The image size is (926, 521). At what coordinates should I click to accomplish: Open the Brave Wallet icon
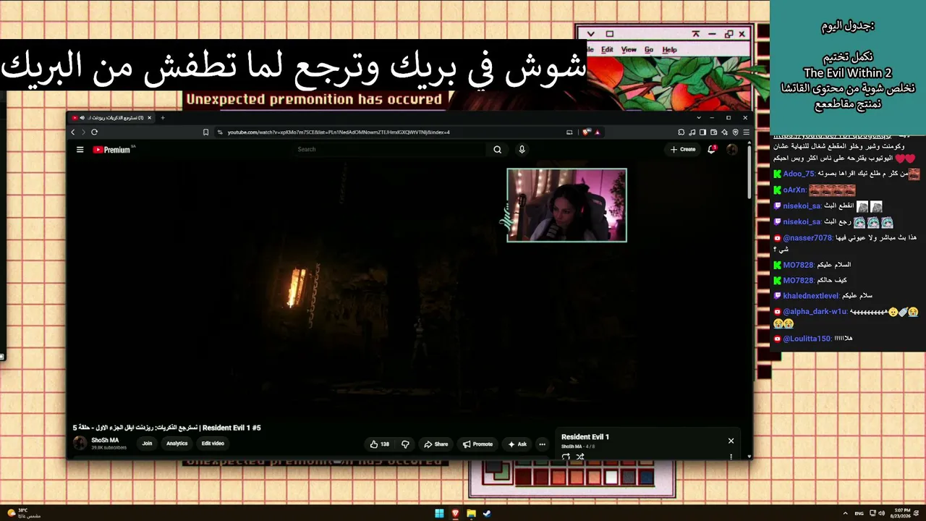click(714, 132)
